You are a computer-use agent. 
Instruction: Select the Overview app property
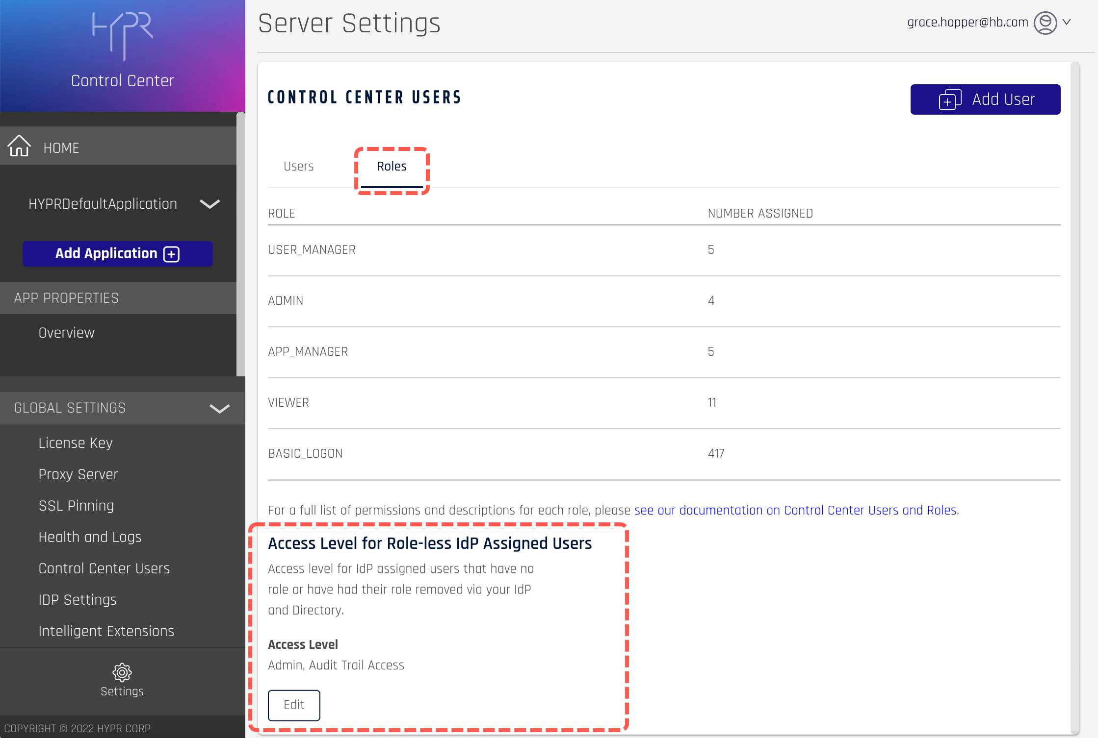pos(66,333)
